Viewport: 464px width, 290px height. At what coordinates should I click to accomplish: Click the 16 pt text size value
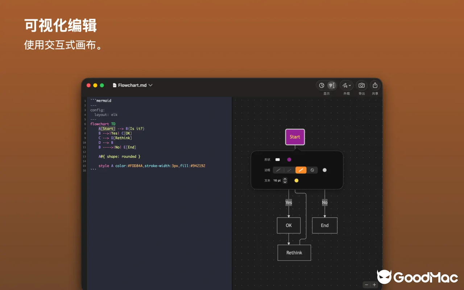point(277,181)
